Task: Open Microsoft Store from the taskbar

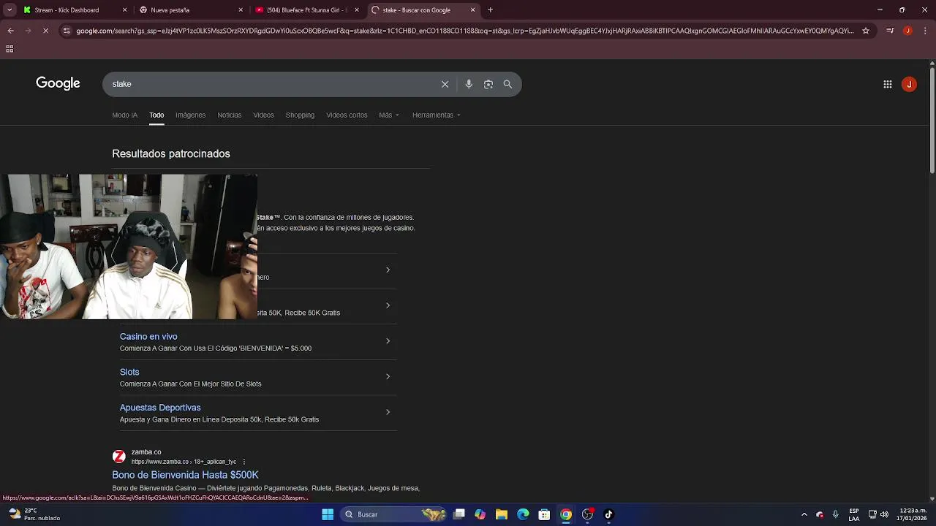Action: coord(544,514)
